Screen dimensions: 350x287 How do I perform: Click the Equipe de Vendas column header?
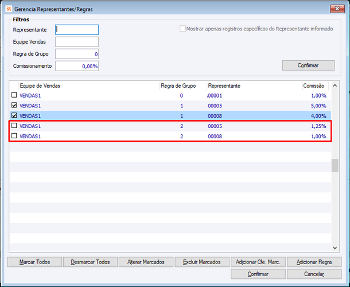(89, 86)
